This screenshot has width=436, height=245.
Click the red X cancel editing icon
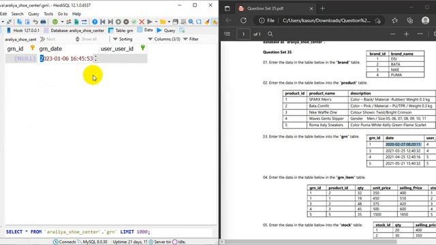coord(142,22)
